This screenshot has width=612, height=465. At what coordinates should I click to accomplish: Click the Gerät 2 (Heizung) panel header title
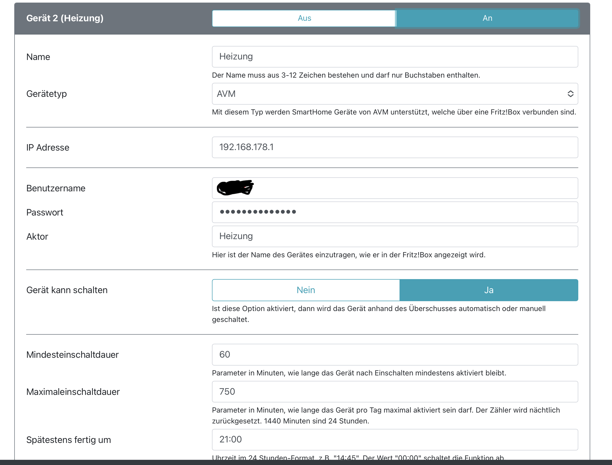tap(65, 18)
